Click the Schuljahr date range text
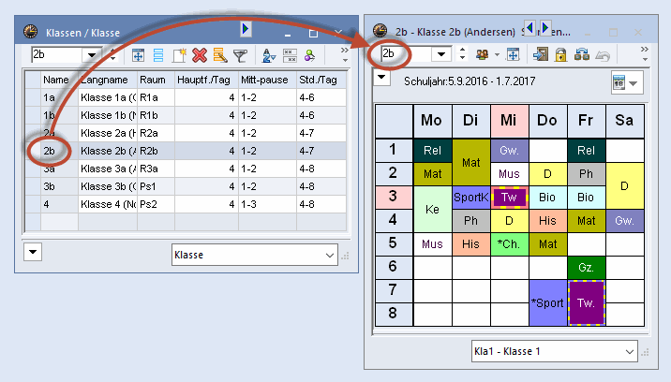This screenshot has height=382, width=671. pyautogui.click(x=470, y=81)
